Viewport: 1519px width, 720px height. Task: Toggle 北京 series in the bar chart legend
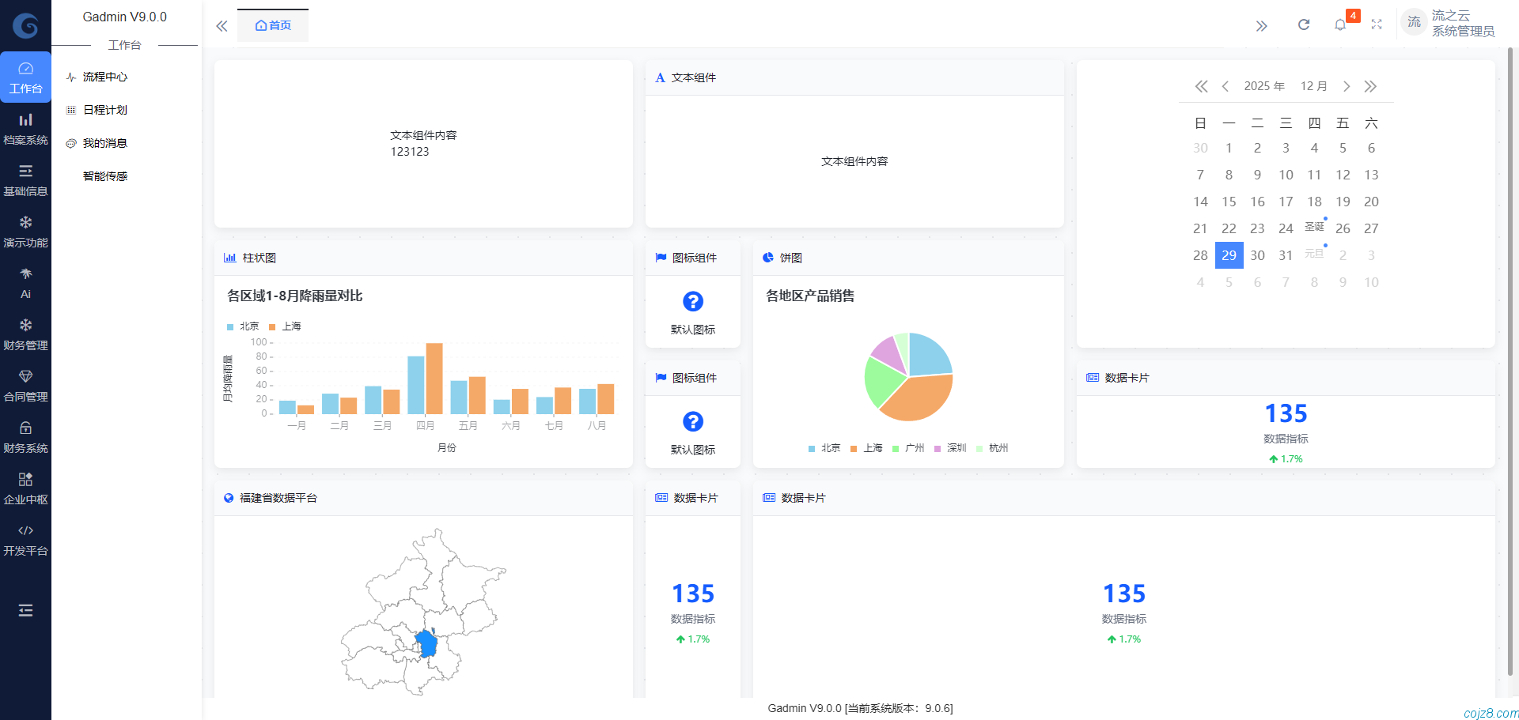pyautogui.click(x=243, y=326)
